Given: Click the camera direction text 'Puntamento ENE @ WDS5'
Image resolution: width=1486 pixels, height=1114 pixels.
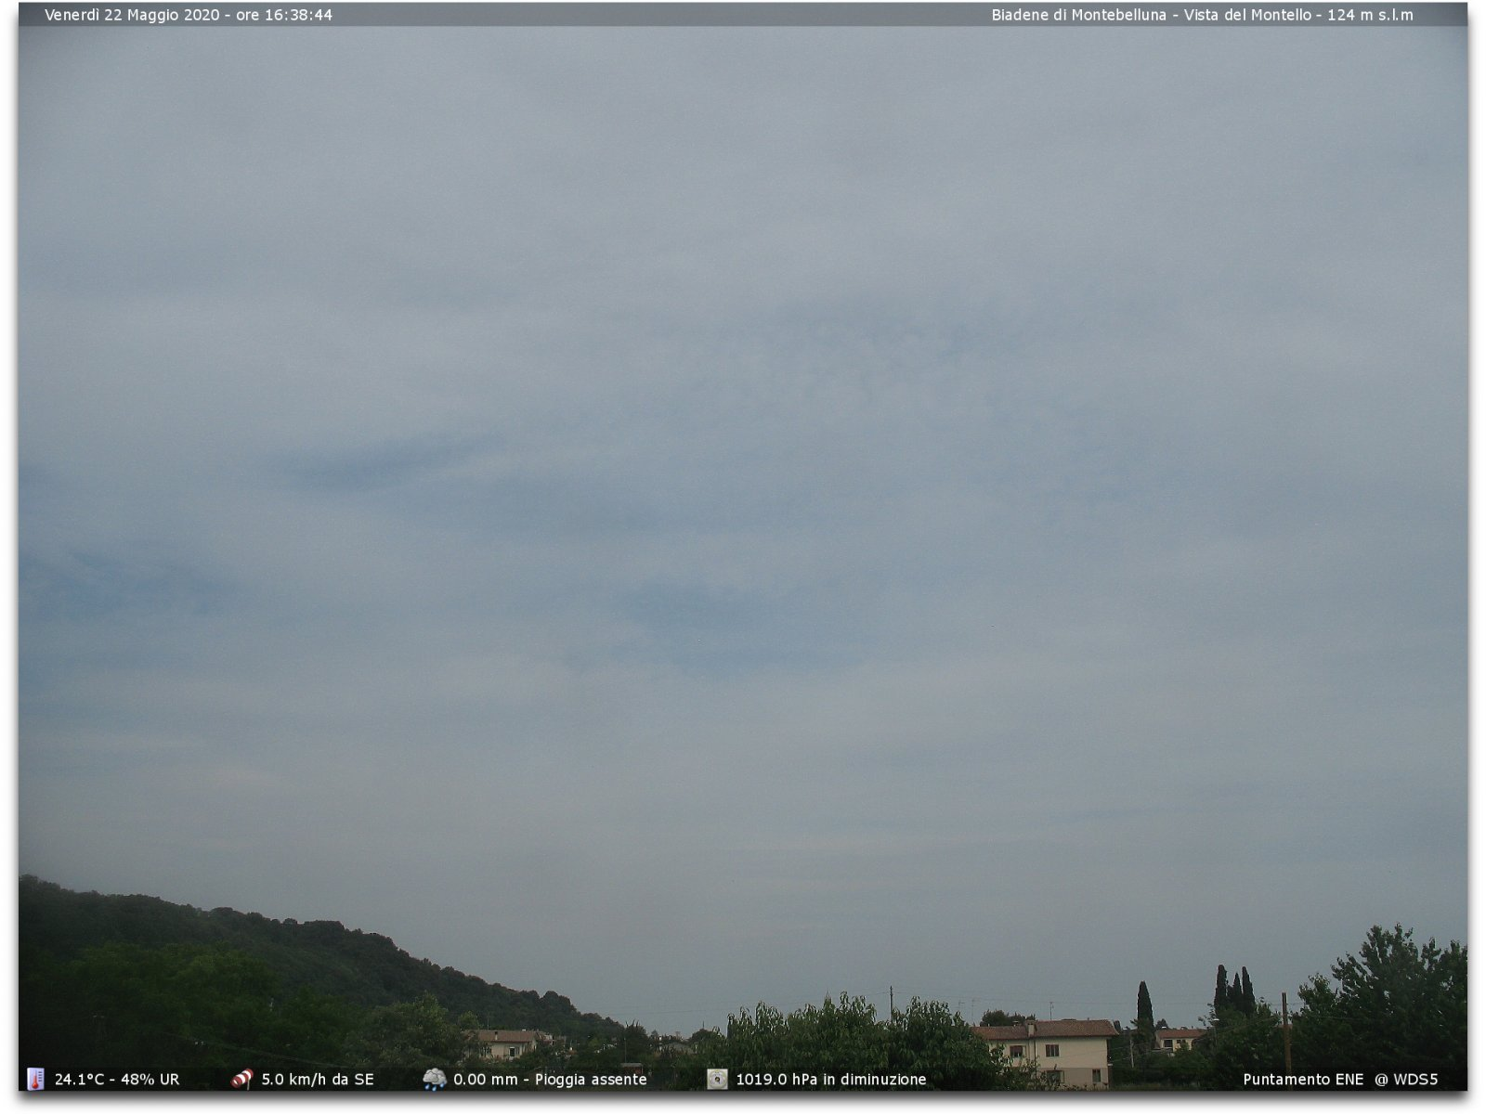Looking at the screenshot, I should point(1340,1080).
